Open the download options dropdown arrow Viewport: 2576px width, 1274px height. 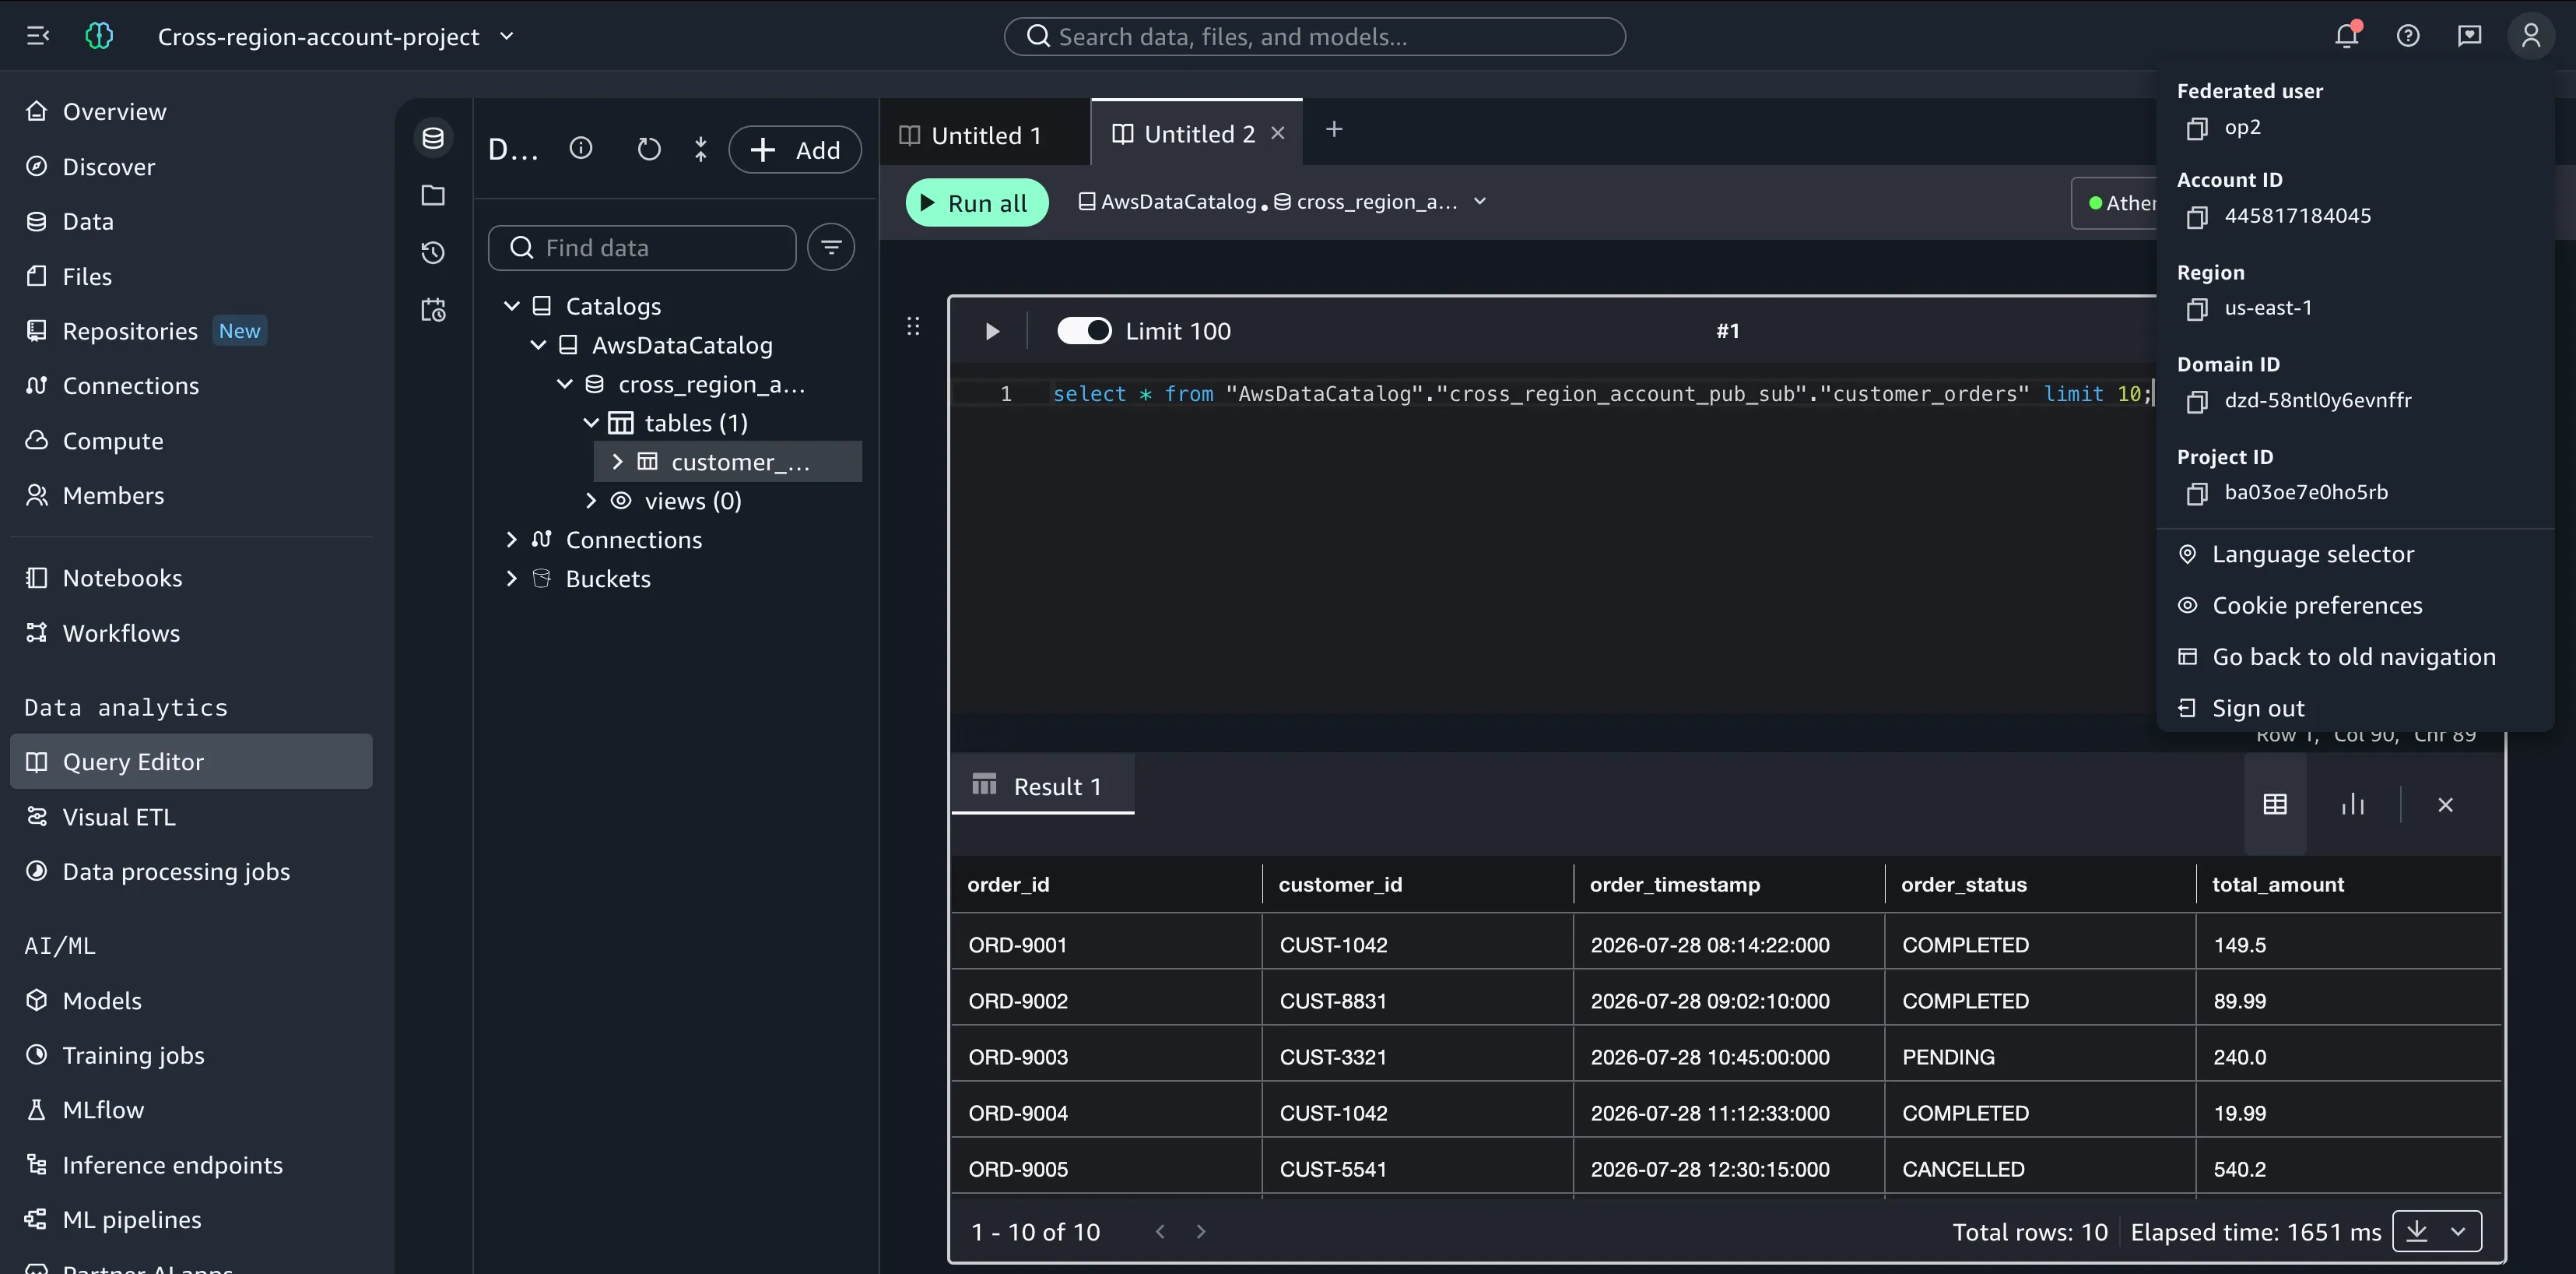pyautogui.click(x=2459, y=1231)
